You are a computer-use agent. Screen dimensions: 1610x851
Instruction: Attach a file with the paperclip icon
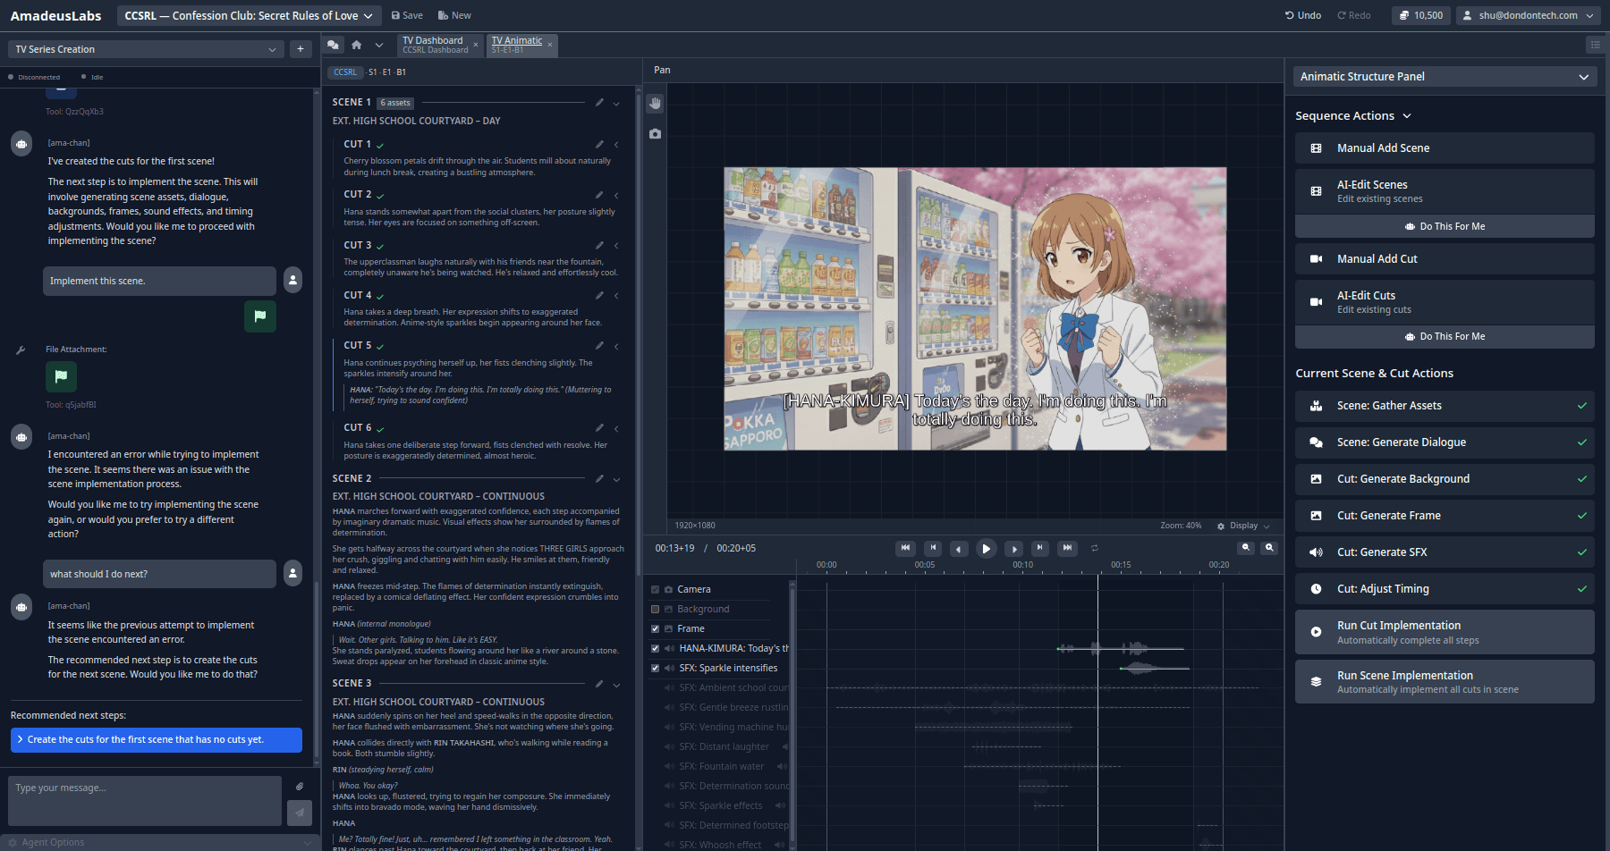coord(301,787)
